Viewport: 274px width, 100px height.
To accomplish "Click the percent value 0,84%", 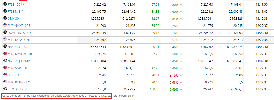I will pyautogui.click(x=174, y=19).
